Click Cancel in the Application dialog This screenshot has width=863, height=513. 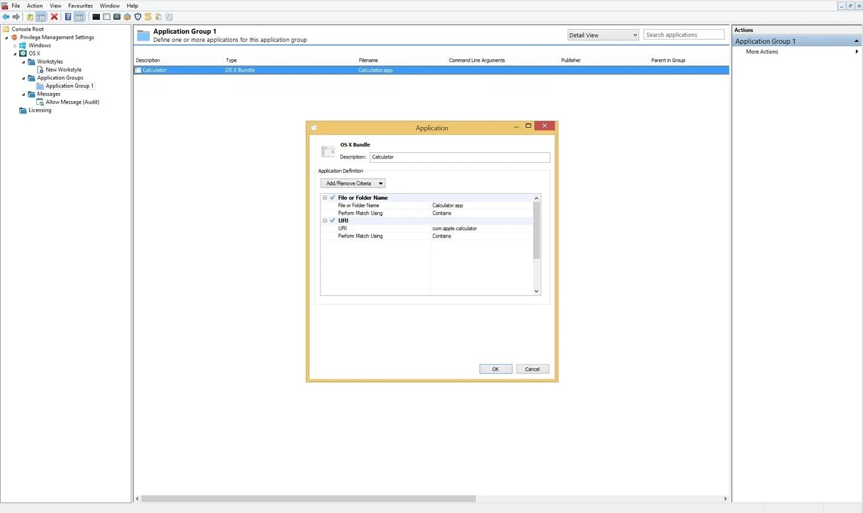click(x=533, y=369)
